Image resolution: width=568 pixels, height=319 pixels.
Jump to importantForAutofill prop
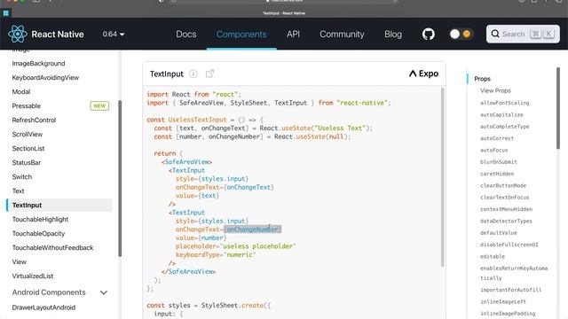(x=510, y=290)
